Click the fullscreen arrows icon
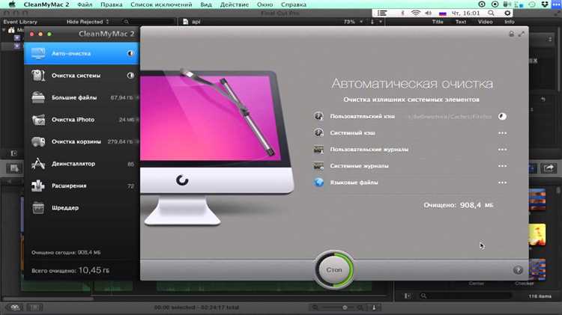Viewport: 562px width, 315px height. click(x=522, y=34)
